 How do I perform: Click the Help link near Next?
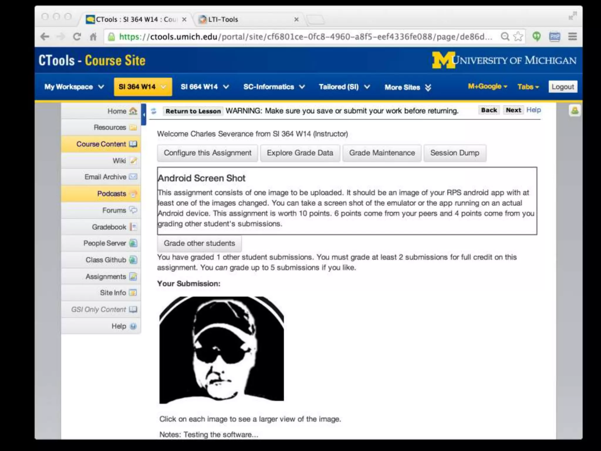coord(534,110)
